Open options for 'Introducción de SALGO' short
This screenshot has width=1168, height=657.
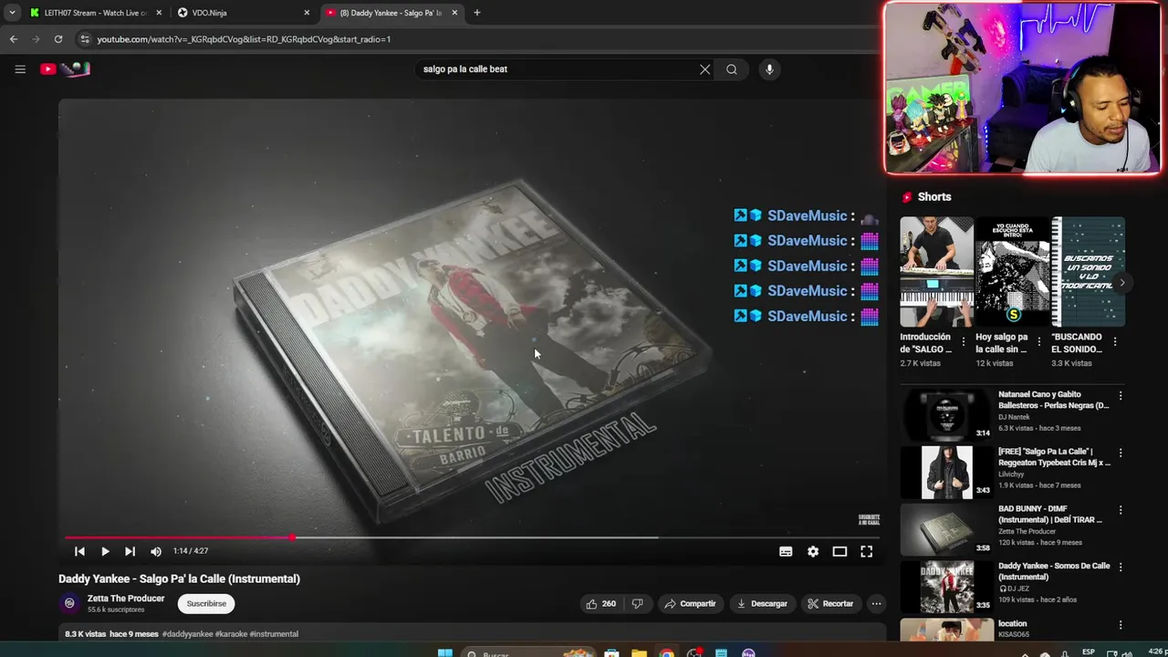point(964,342)
